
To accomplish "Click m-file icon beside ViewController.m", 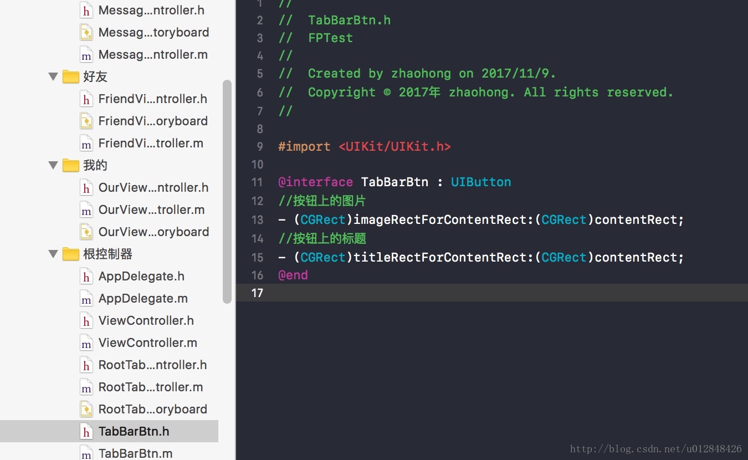I will click(86, 343).
